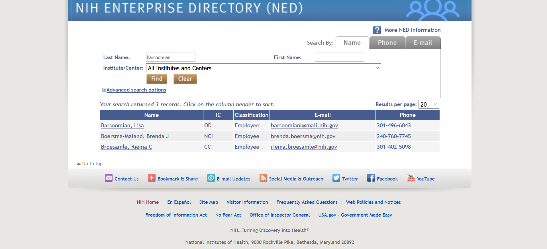Click the Bookmark & Share plus icon
This screenshot has width=547, height=249.
pyautogui.click(x=152, y=178)
